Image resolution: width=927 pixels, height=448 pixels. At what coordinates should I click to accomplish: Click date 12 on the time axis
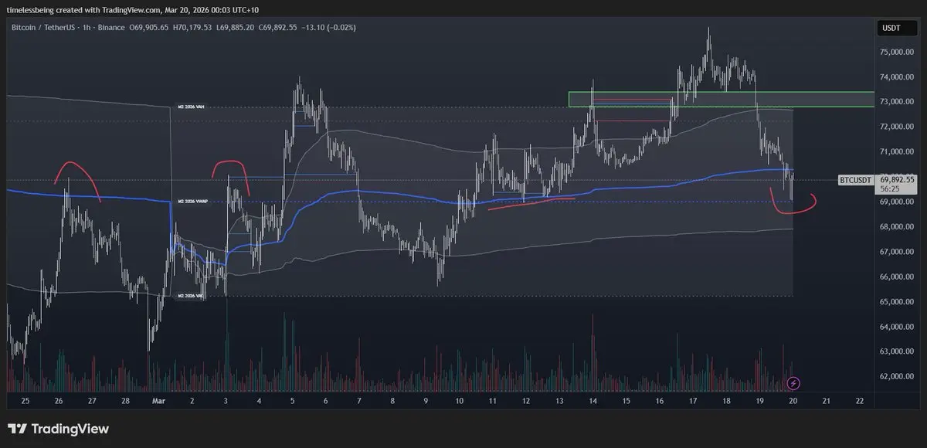[526, 402]
